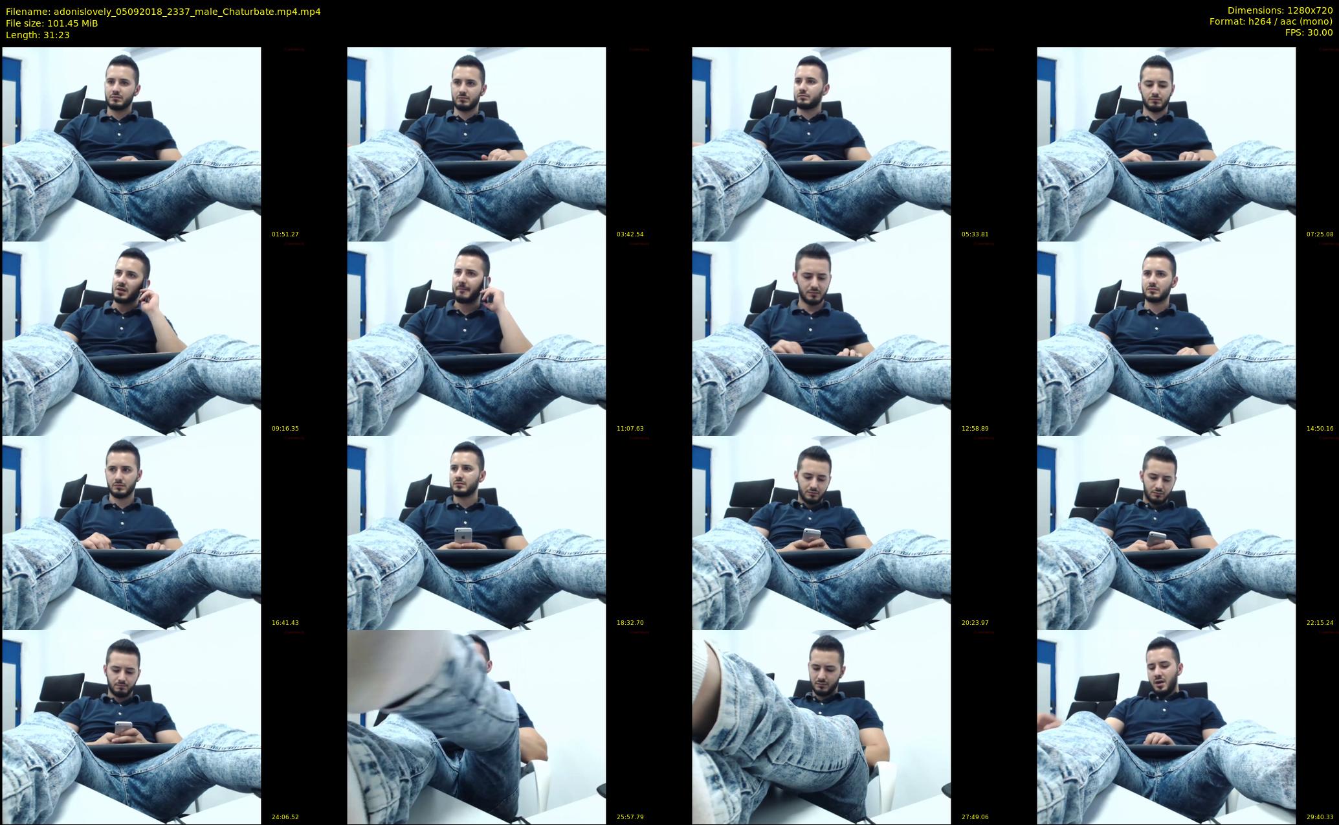Select the 09:16.35 phone call frame
The height and width of the screenshot is (825, 1339).
point(131,338)
